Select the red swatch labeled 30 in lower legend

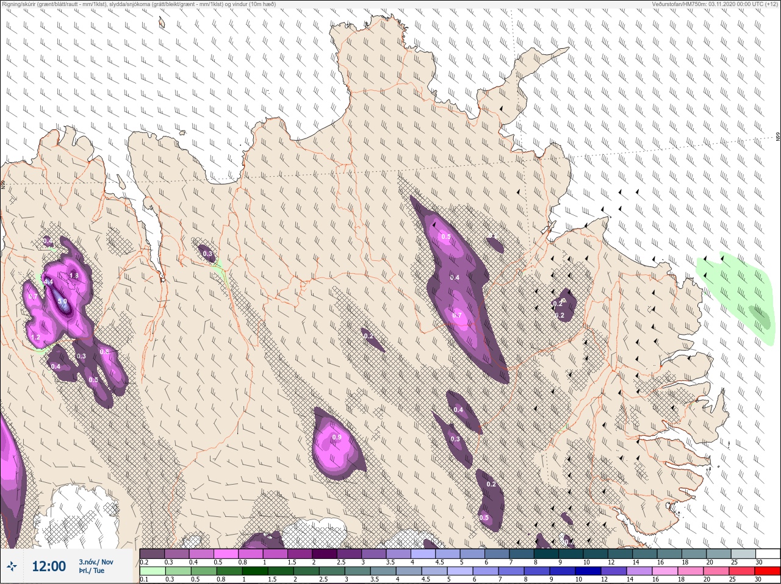pyautogui.click(x=768, y=571)
